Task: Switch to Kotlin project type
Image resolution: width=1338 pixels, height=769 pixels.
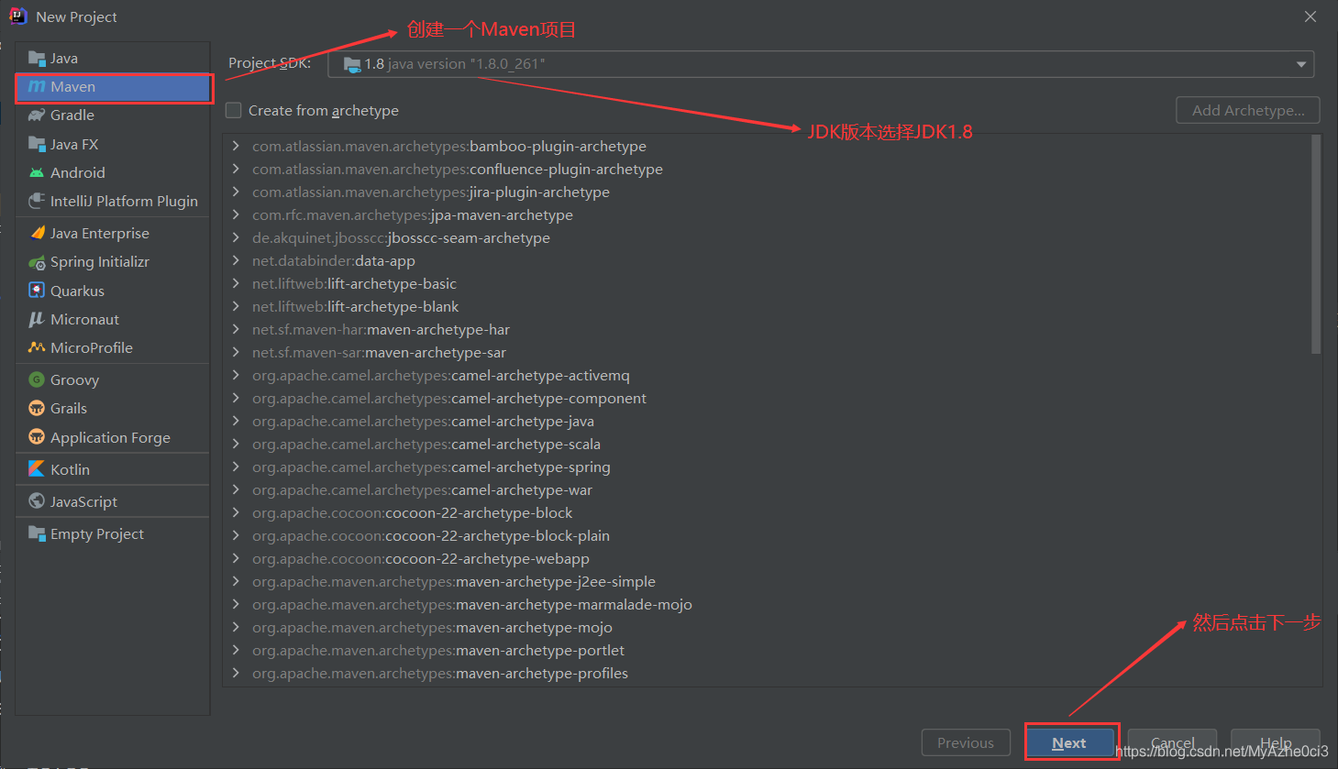Action: pyautogui.click(x=113, y=469)
